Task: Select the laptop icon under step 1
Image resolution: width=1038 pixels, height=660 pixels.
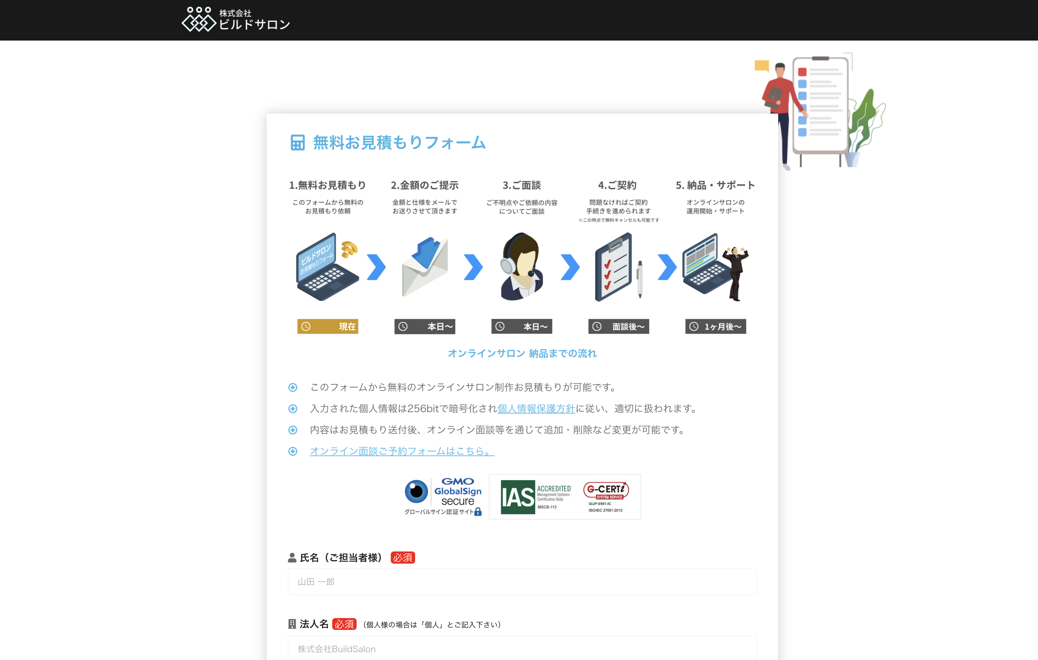Action: click(x=326, y=267)
